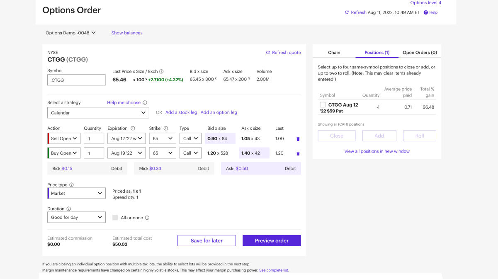Open the Open Orders tab
Viewport: 498px width, 279px height.
[419, 52]
